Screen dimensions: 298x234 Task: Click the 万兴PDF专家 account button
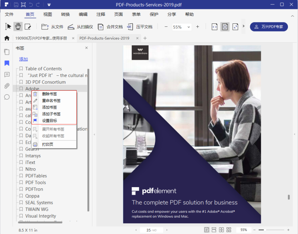coord(269,27)
